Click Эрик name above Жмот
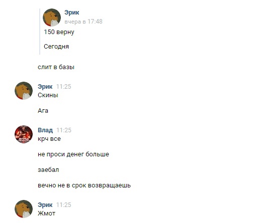 click(45, 205)
